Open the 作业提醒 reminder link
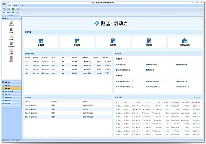 coord(183,82)
